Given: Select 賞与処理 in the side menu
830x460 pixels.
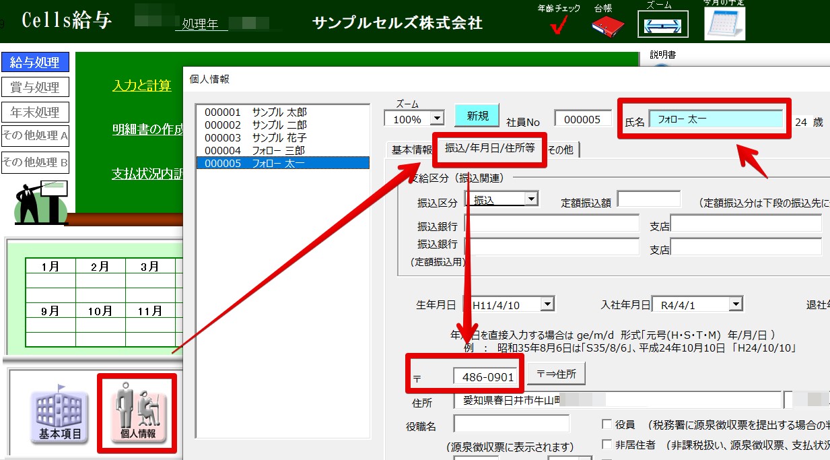Looking at the screenshot, I should [x=35, y=88].
